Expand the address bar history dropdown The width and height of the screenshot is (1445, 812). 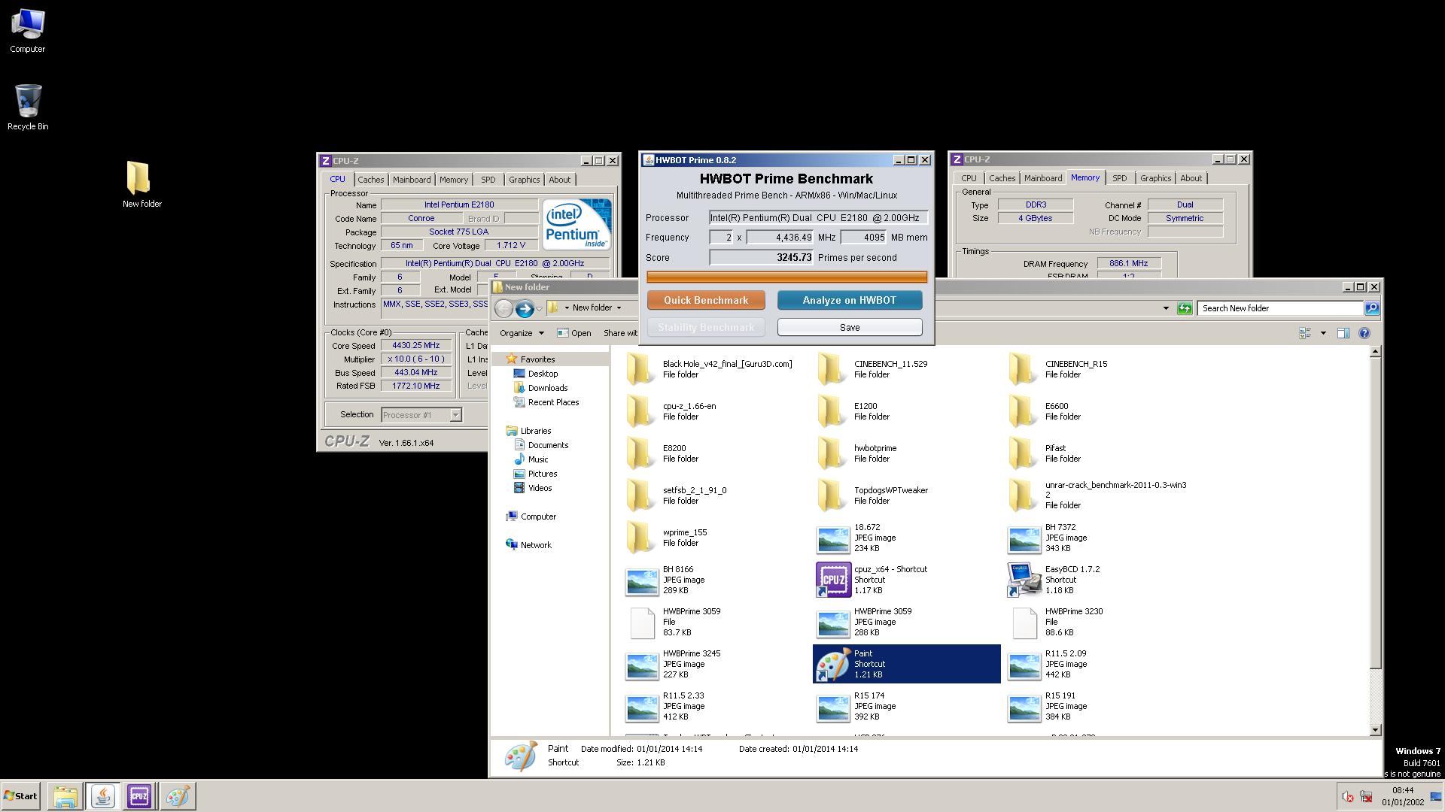pos(1166,308)
